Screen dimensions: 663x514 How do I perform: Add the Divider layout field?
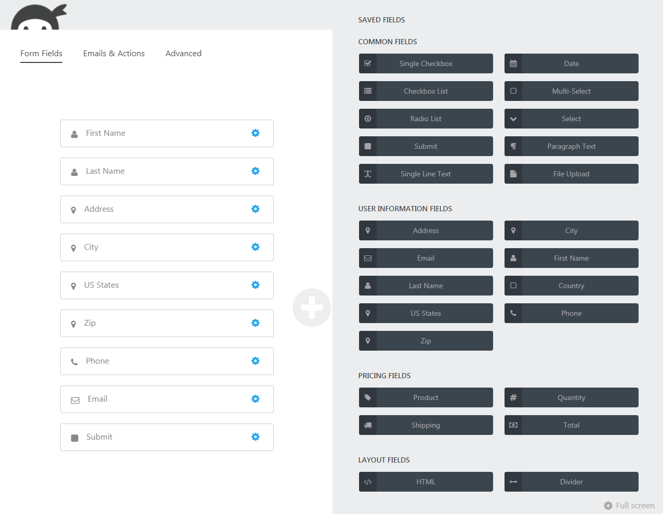(571, 482)
